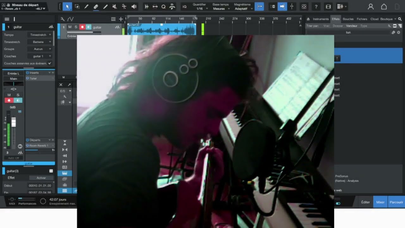This screenshot has height=228, width=405.
Task: Open the Couches guitar 1 dropdown
Action: pyautogui.click(x=40, y=56)
